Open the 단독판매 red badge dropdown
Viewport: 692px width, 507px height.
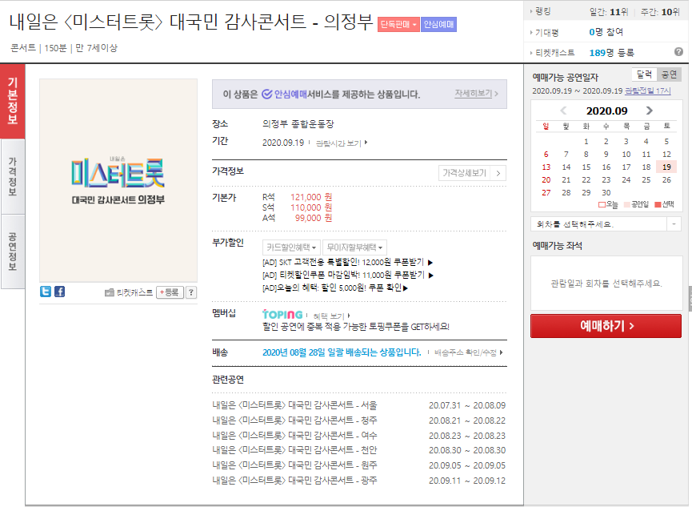(398, 24)
